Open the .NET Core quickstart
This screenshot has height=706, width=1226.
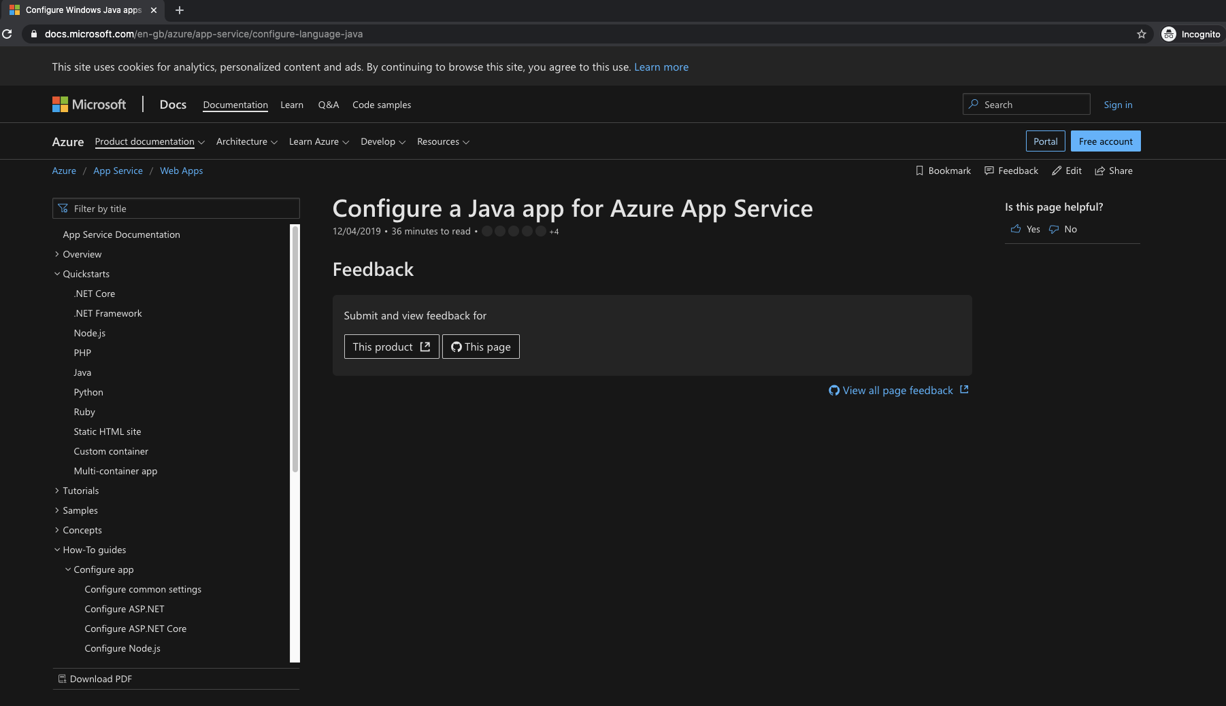tap(95, 294)
